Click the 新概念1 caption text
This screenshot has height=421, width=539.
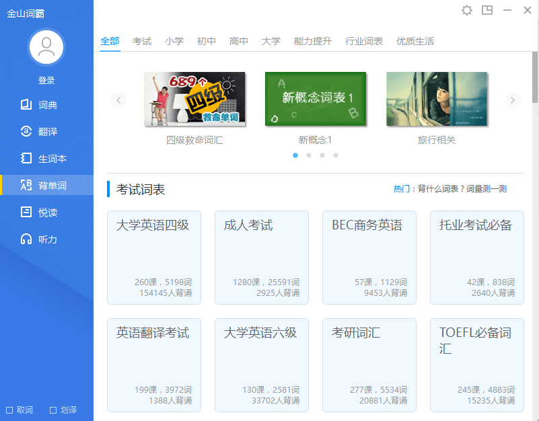pos(315,140)
